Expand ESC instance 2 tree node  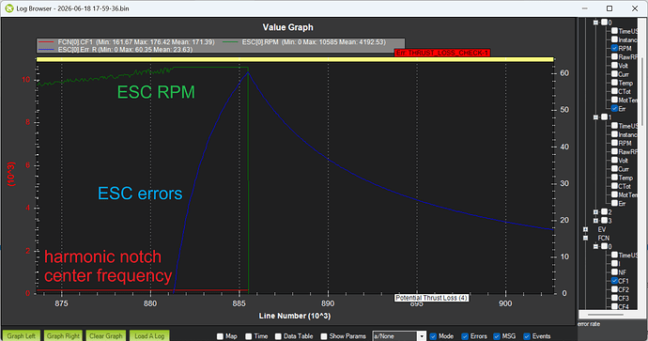(596, 212)
